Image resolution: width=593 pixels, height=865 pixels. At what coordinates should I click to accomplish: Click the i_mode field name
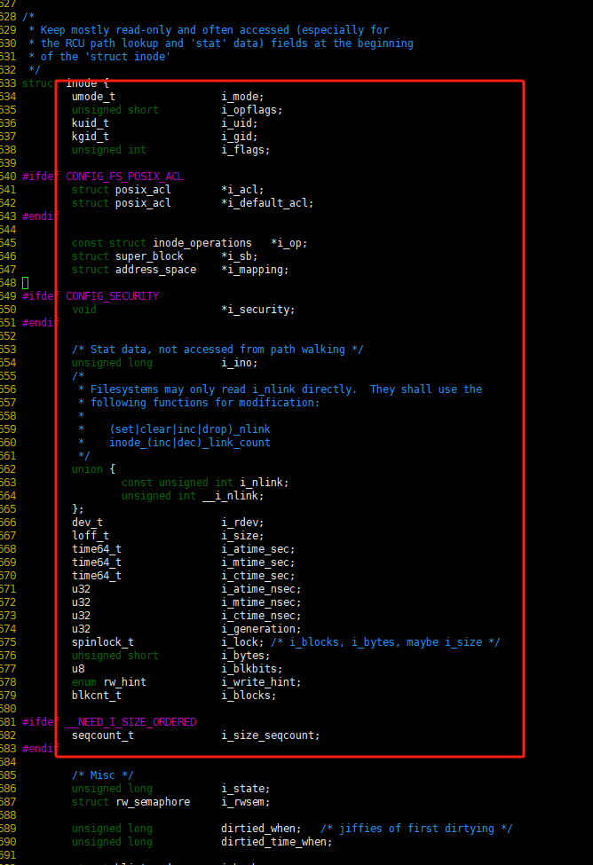pyautogui.click(x=241, y=97)
